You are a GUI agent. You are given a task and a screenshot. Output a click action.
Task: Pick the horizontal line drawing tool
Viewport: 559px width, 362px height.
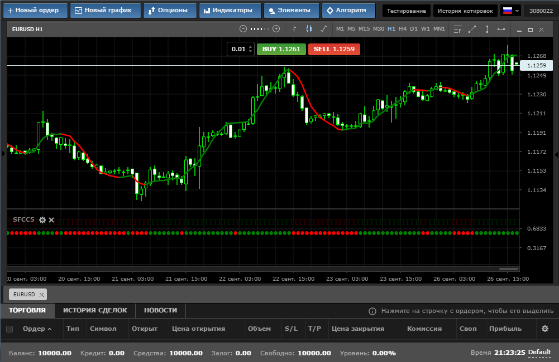(501, 29)
